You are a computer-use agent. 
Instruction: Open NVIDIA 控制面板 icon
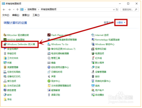pos(5,40)
